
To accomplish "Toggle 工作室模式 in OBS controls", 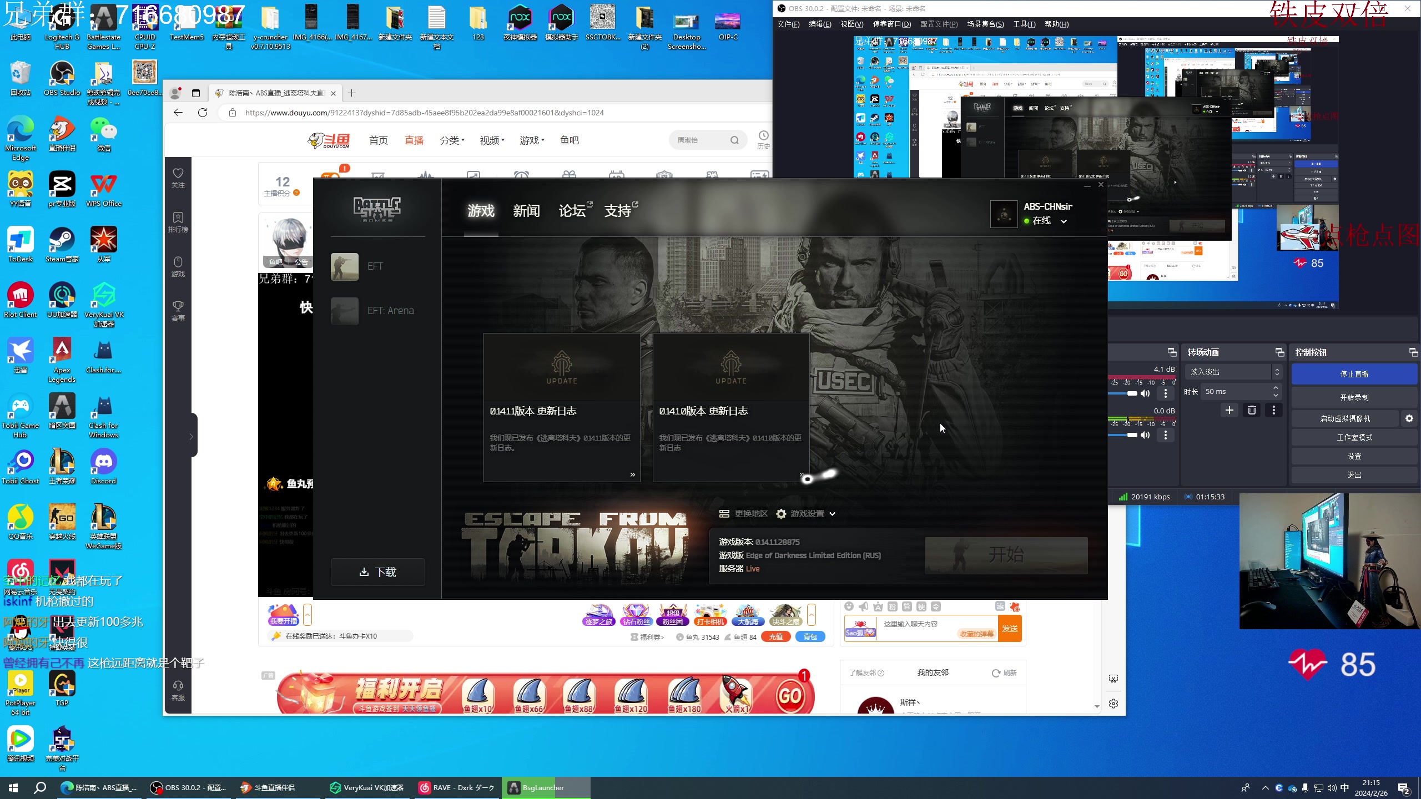I will [1354, 437].
